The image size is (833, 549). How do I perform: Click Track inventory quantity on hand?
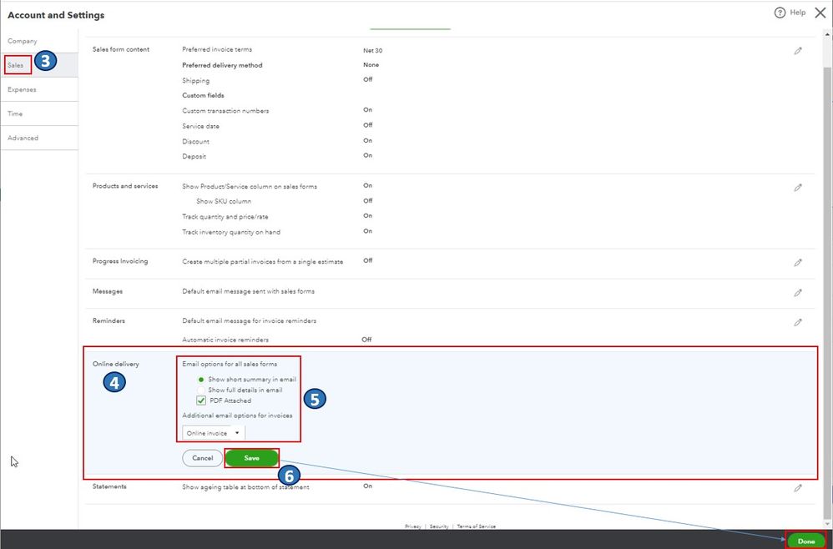tap(231, 232)
